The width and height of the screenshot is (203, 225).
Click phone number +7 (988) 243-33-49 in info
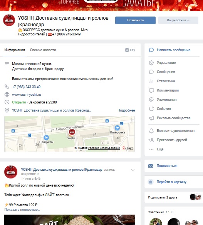[26, 87]
